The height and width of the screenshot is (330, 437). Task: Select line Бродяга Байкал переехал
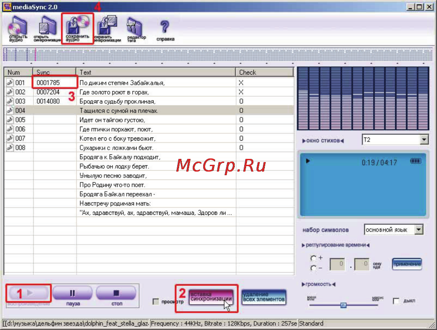[117, 194]
